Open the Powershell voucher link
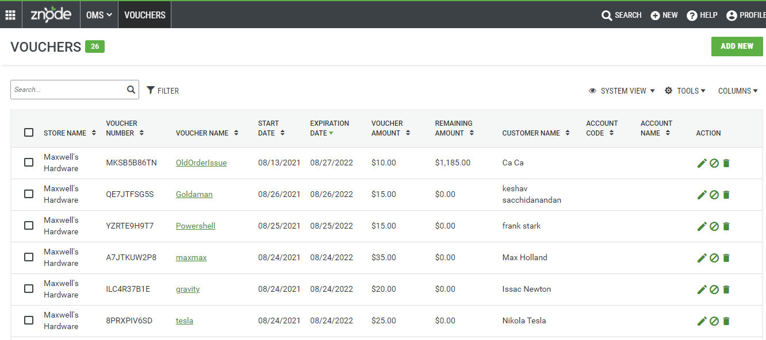Image resolution: width=766 pixels, height=340 pixels. [196, 226]
